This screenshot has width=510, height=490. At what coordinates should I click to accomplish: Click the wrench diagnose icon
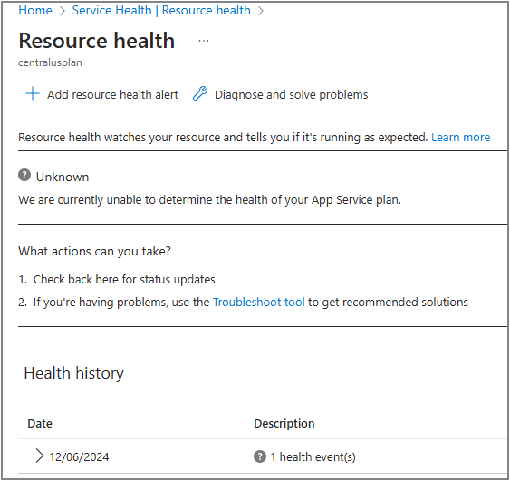click(200, 93)
